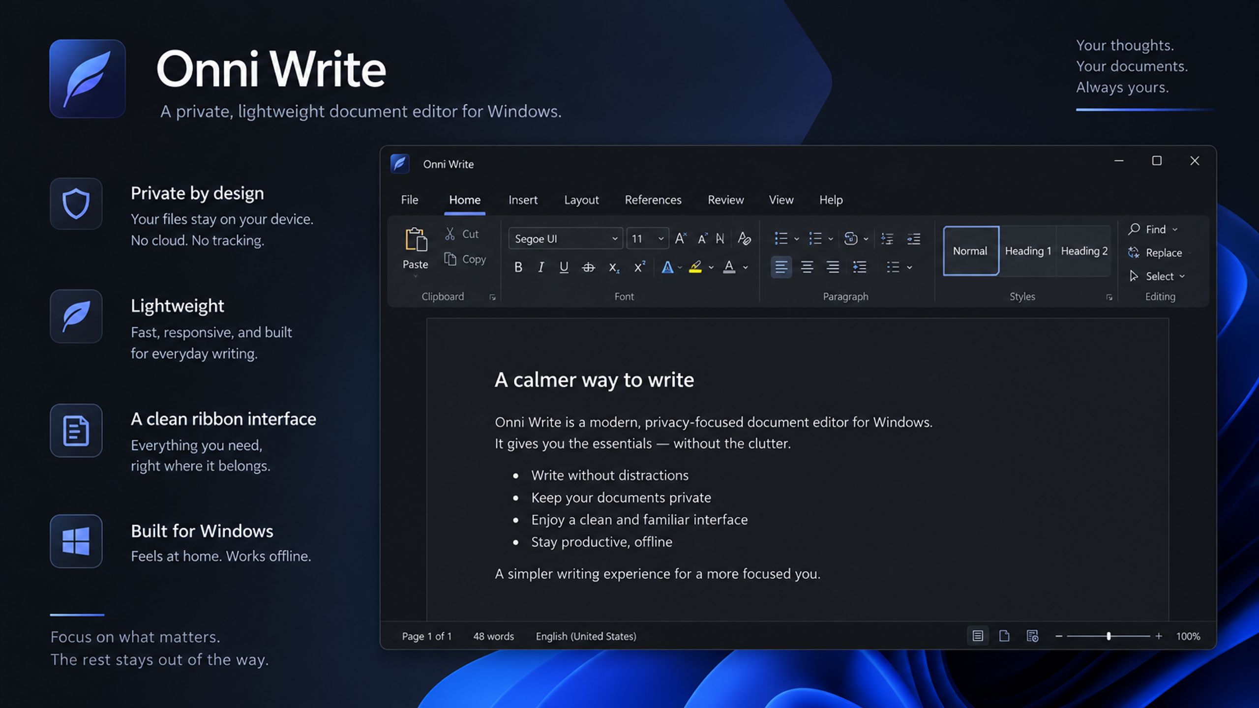Align the paragraph to the right
The width and height of the screenshot is (1259, 708).
point(833,267)
